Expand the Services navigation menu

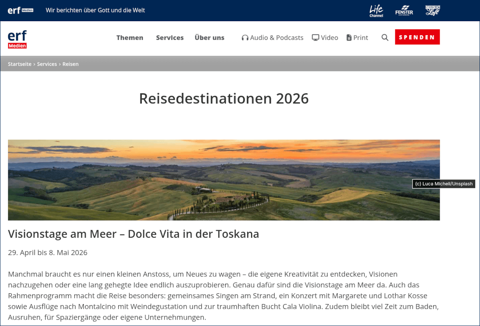pyautogui.click(x=170, y=38)
